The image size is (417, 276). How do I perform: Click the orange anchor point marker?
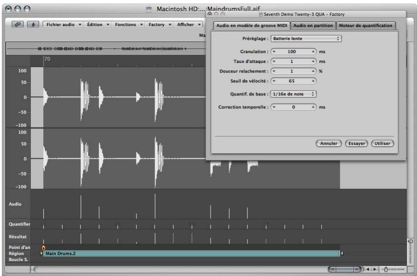click(43, 248)
